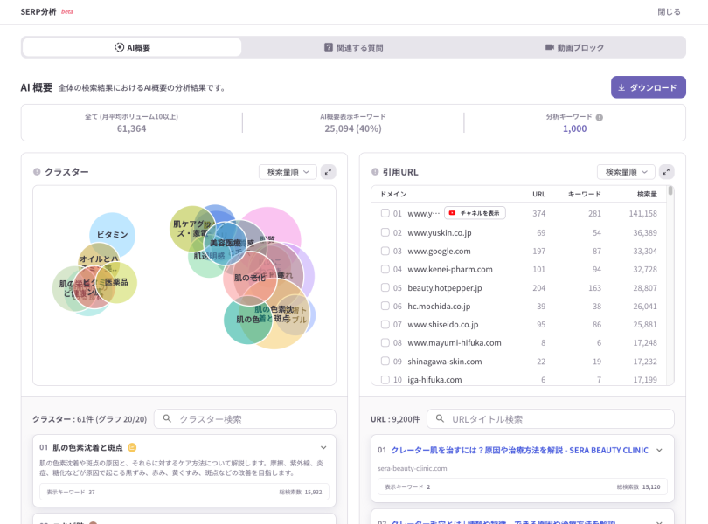Viewport: 708px width, 524px height.
Task: Click the YouTube logo icon in row 01
Action: (452, 213)
